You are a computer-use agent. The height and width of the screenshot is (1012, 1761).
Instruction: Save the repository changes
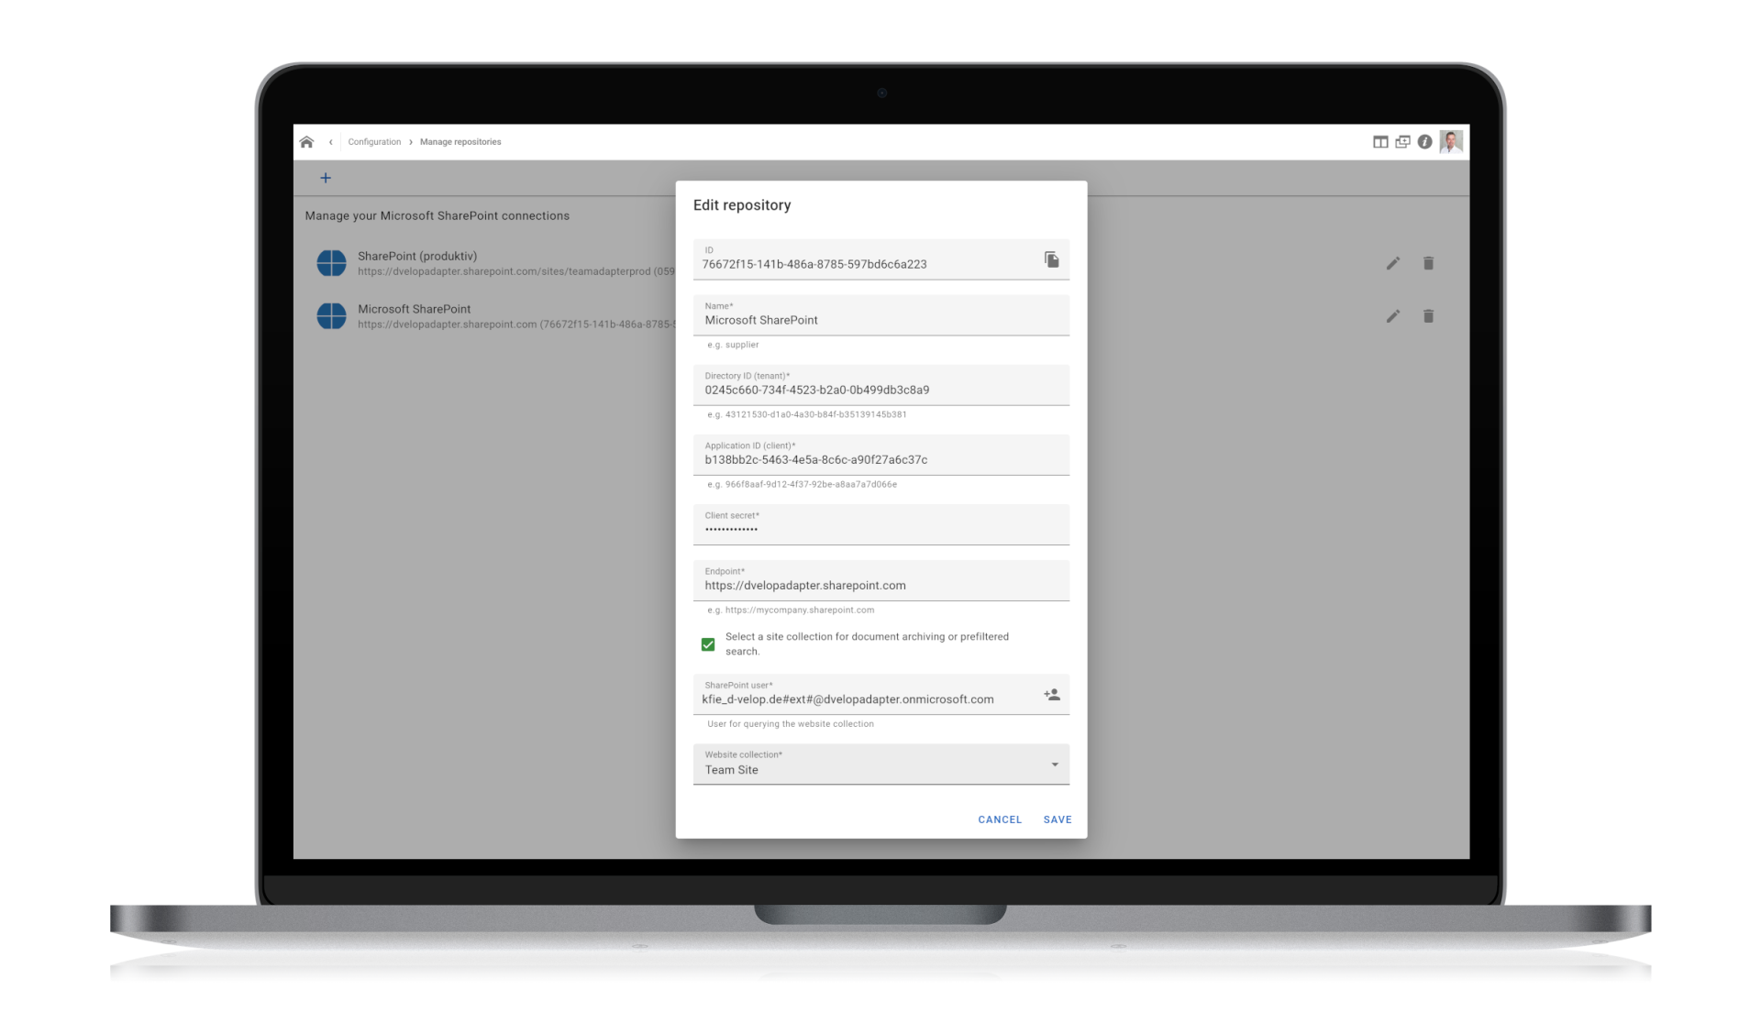tap(1057, 819)
